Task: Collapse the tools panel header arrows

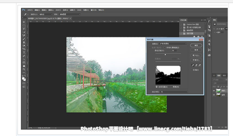Action: coord(22,18)
